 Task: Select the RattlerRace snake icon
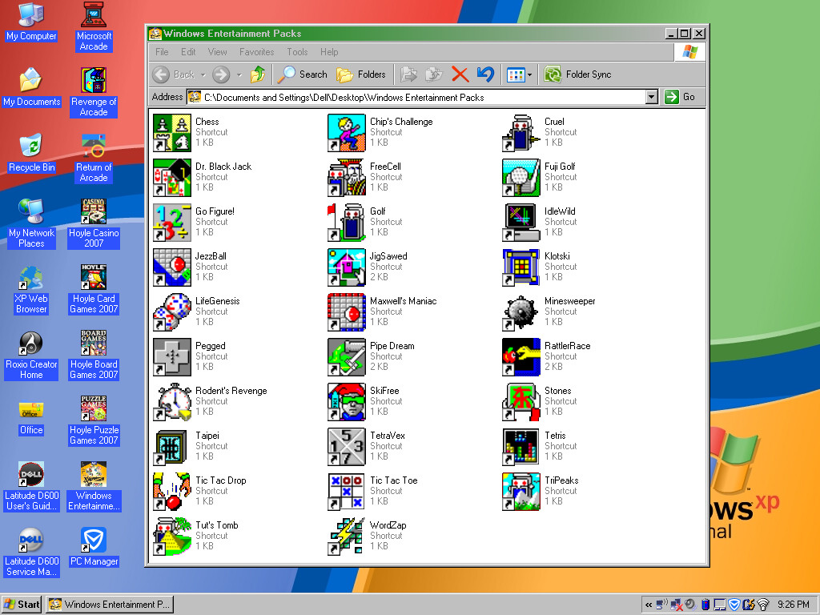coord(521,357)
